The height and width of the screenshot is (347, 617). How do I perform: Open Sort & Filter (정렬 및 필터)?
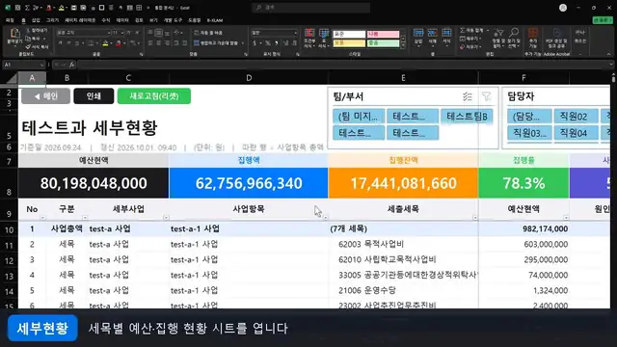pos(498,39)
